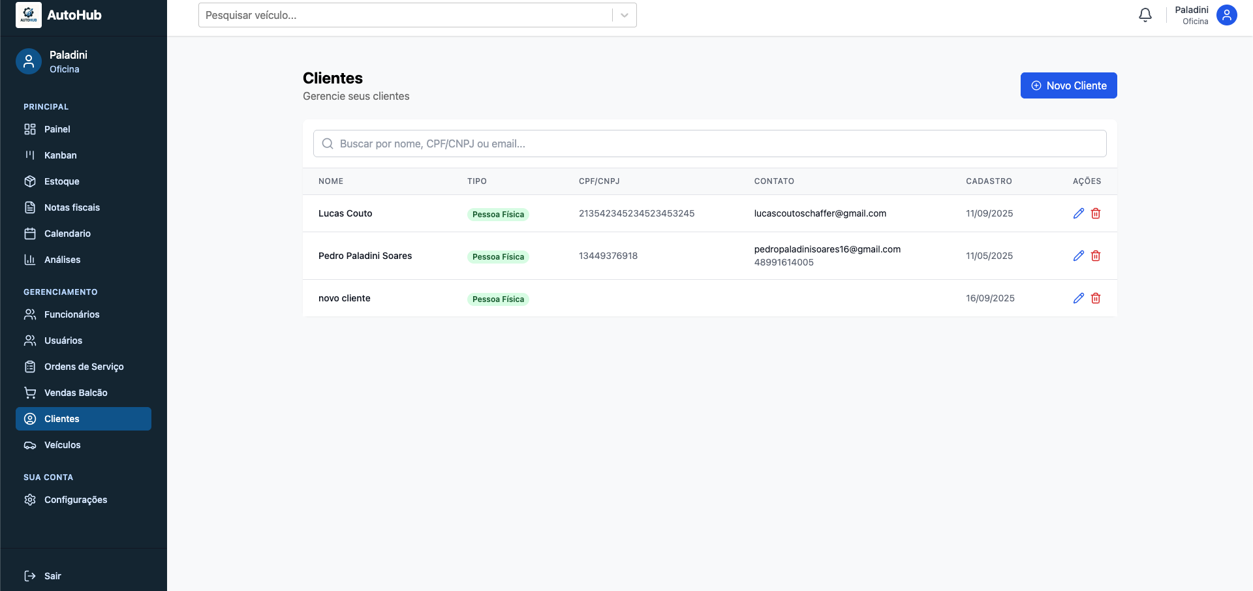Delete Pedro Paladini Soares with trash icon
The width and height of the screenshot is (1253, 591).
click(x=1096, y=256)
